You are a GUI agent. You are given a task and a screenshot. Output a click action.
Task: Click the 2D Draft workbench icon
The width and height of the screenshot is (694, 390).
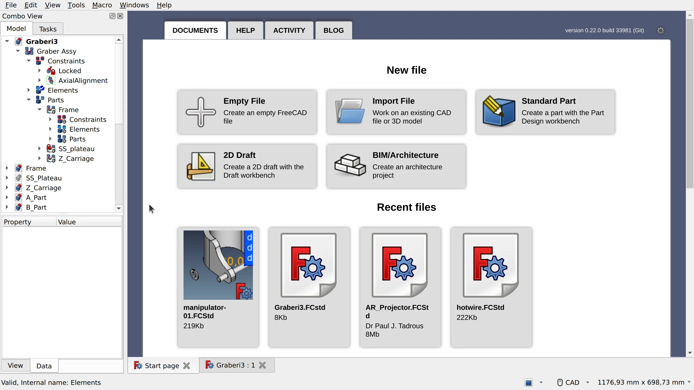point(200,166)
